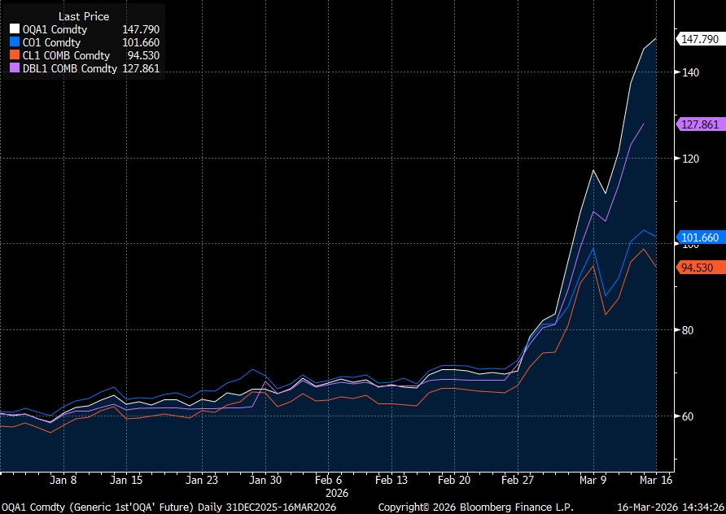The height and width of the screenshot is (514, 726).
Task: Select the CL1 COMB Comdty legend entry
Action: coord(66,55)
